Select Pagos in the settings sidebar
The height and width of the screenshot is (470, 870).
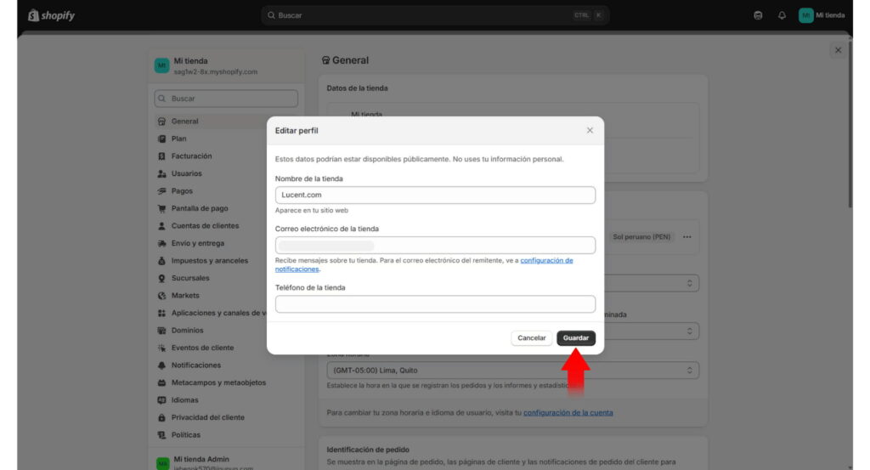click(182, 191)
